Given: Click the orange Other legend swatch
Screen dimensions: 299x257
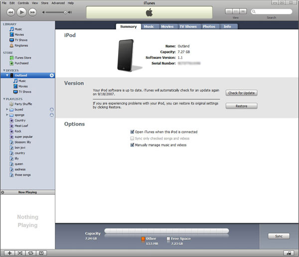Looking at the screenshot, I should point(143,239).
